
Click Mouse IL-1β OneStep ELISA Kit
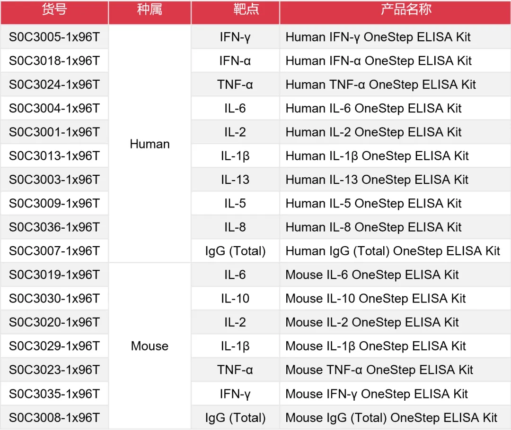coord(376,346)
